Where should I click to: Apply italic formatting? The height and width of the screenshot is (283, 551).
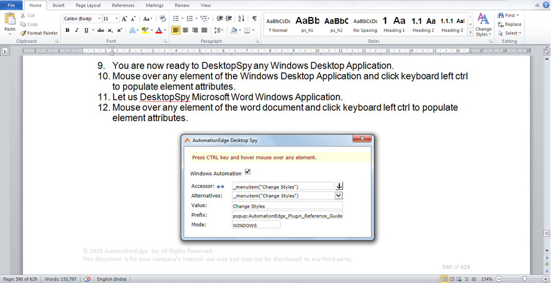tap(77, 30)
